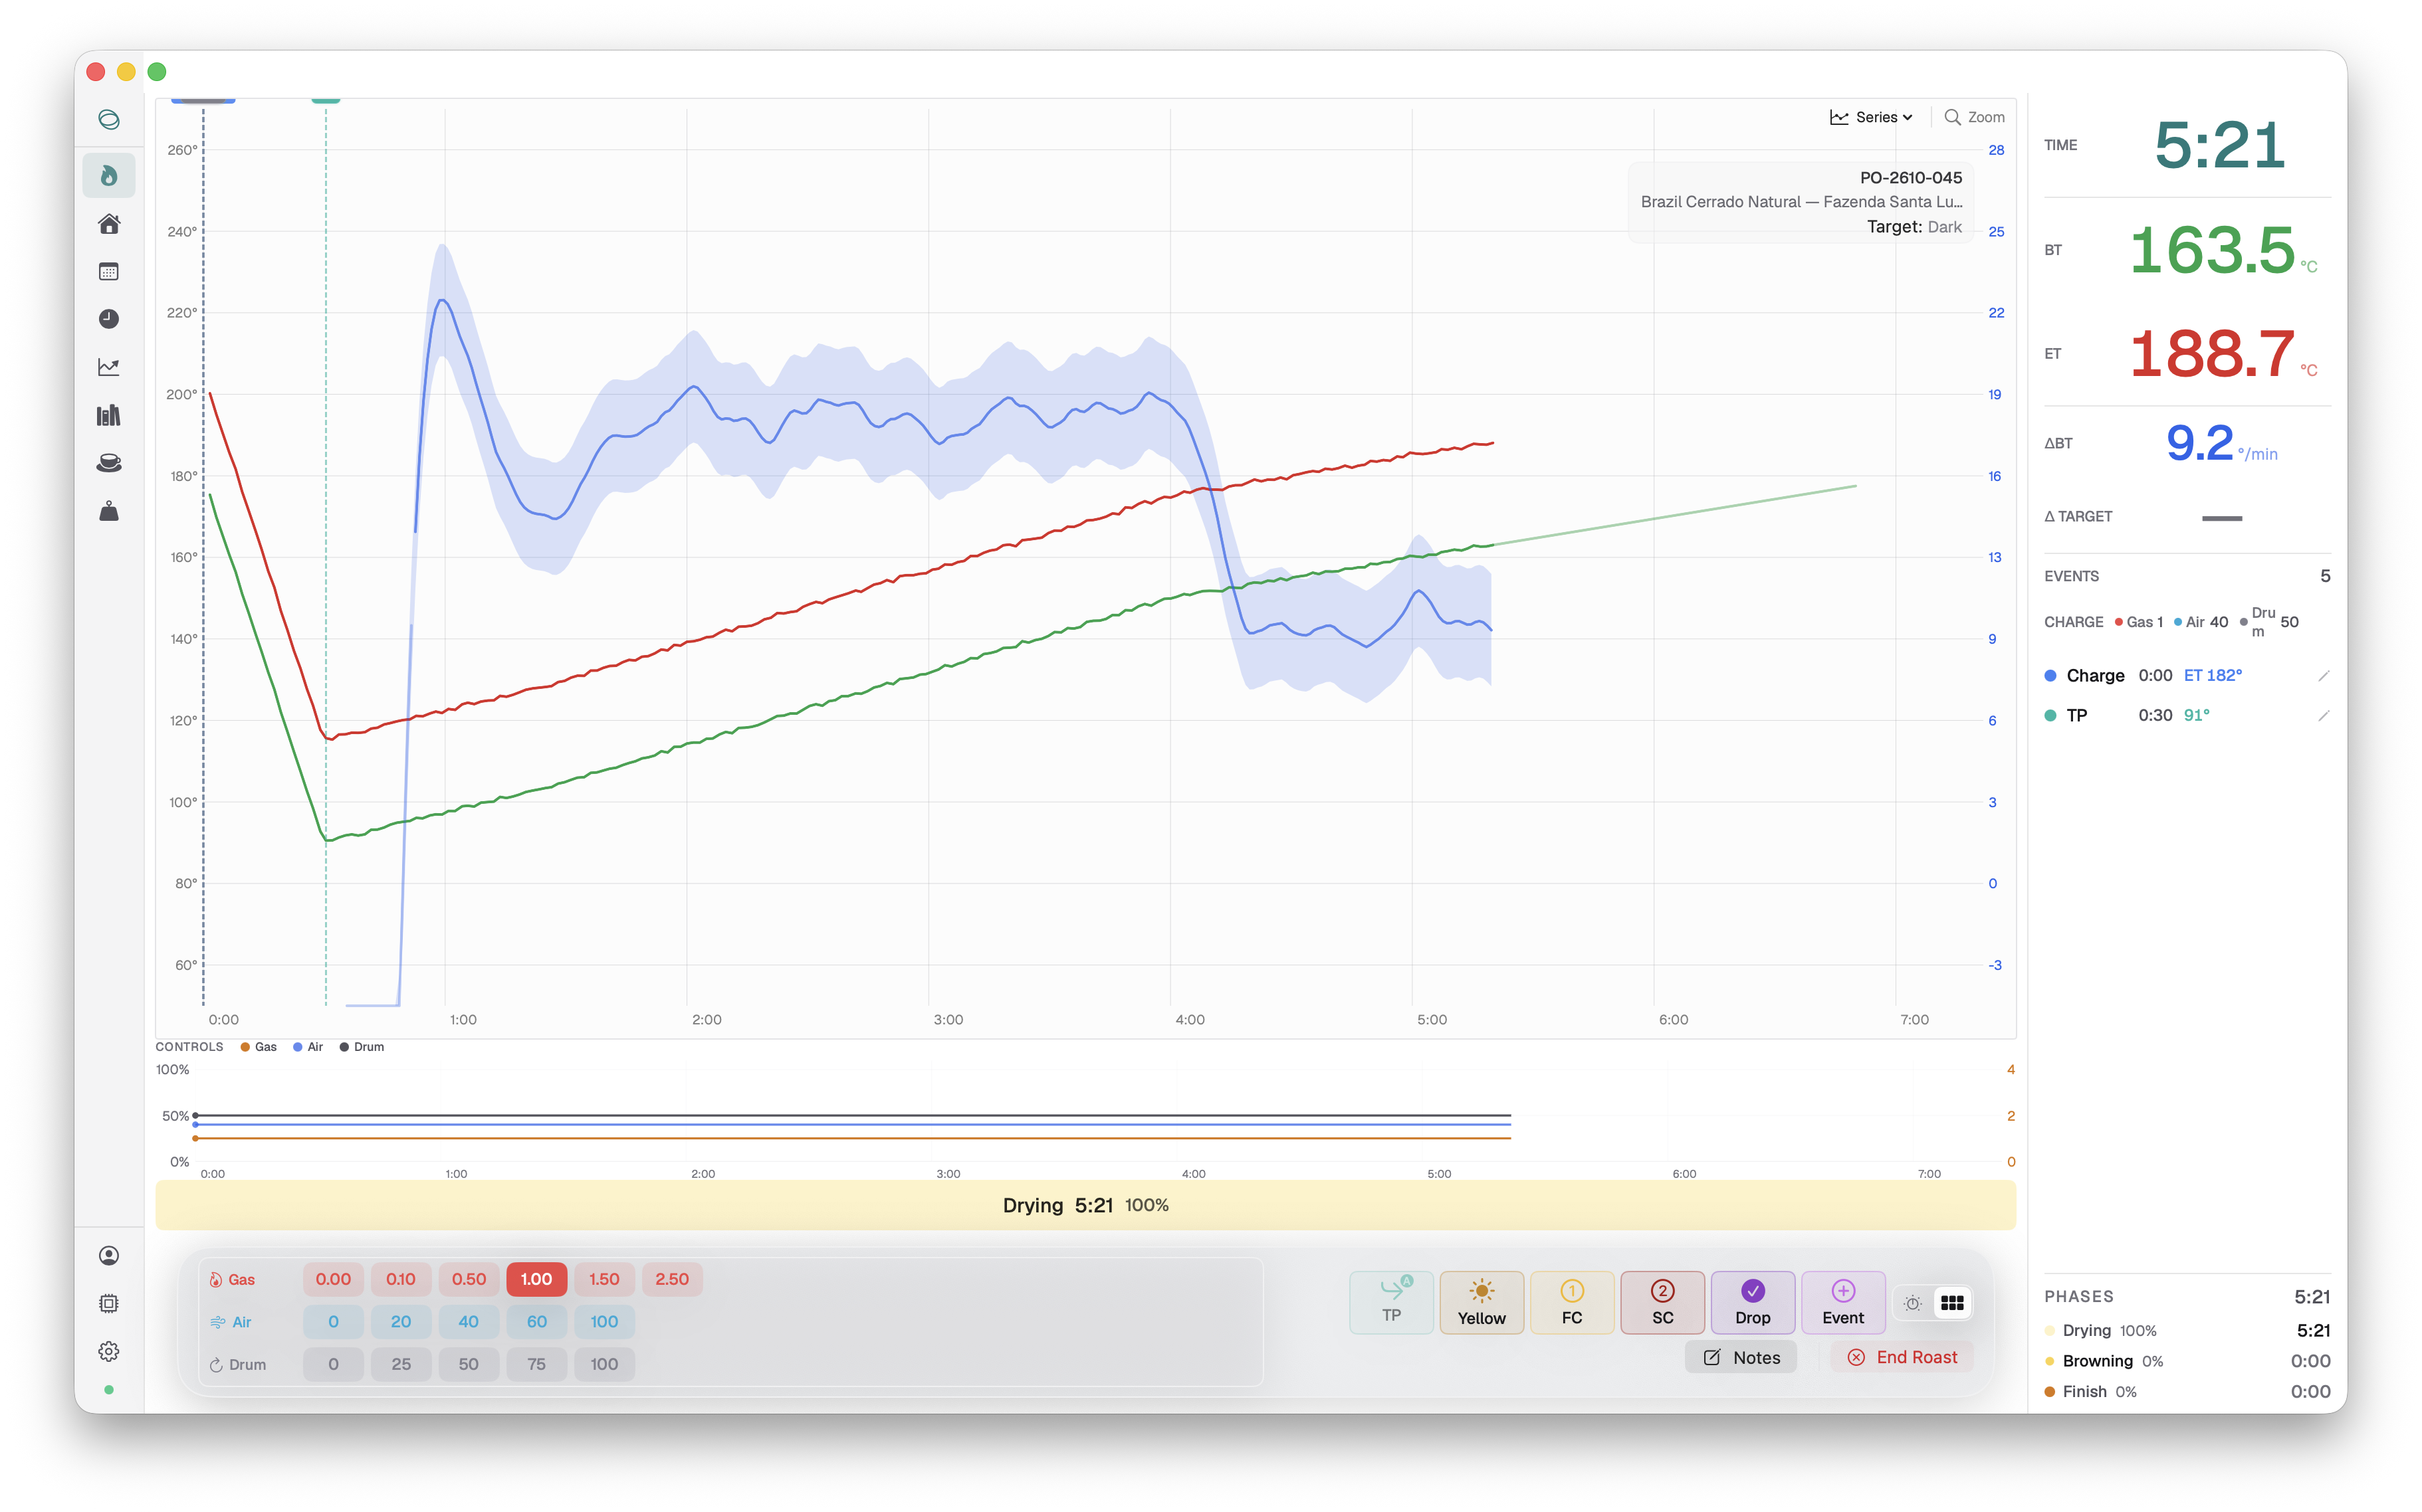Select the Charge event row
This screenshot has width=2422, height=1512.
click(2186, 676)
